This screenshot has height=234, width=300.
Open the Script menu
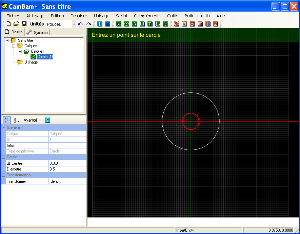122,16
